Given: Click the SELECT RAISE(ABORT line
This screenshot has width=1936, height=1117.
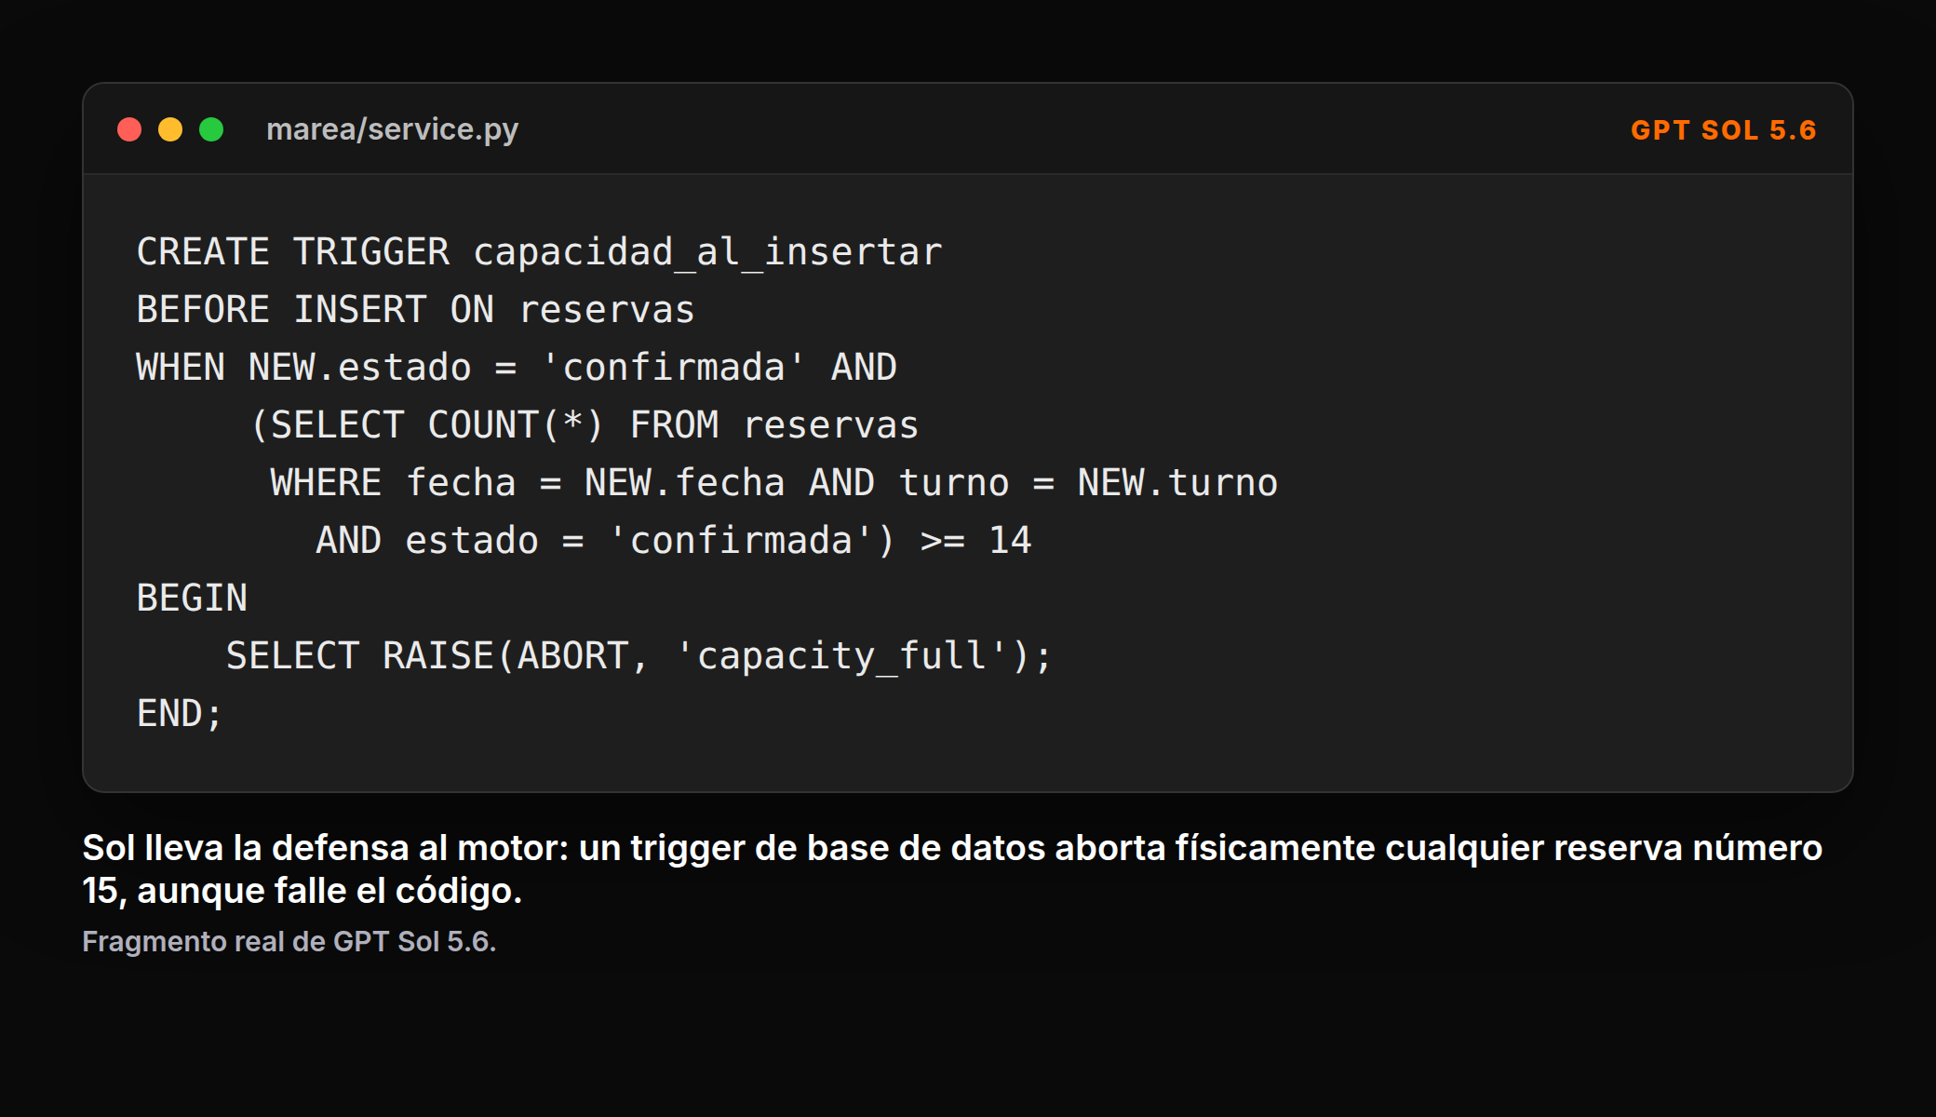Looking at the screenshot, I should (639, 656).
